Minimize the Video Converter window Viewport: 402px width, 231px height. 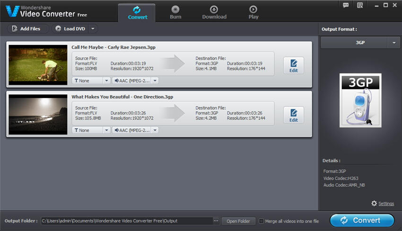pyautogui.click(x=376, y=5)
